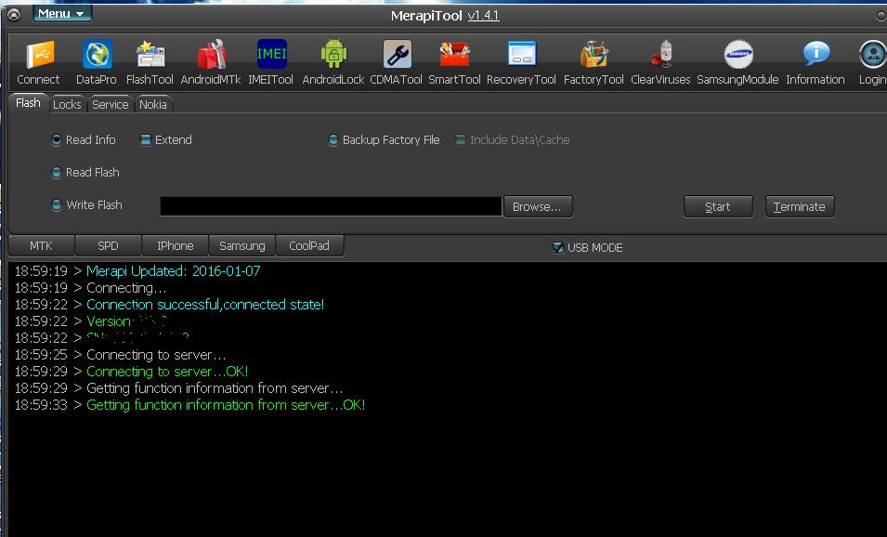Click the Browse... button
887x537 pixels.
pyautogui.click(x=538, y=206)
